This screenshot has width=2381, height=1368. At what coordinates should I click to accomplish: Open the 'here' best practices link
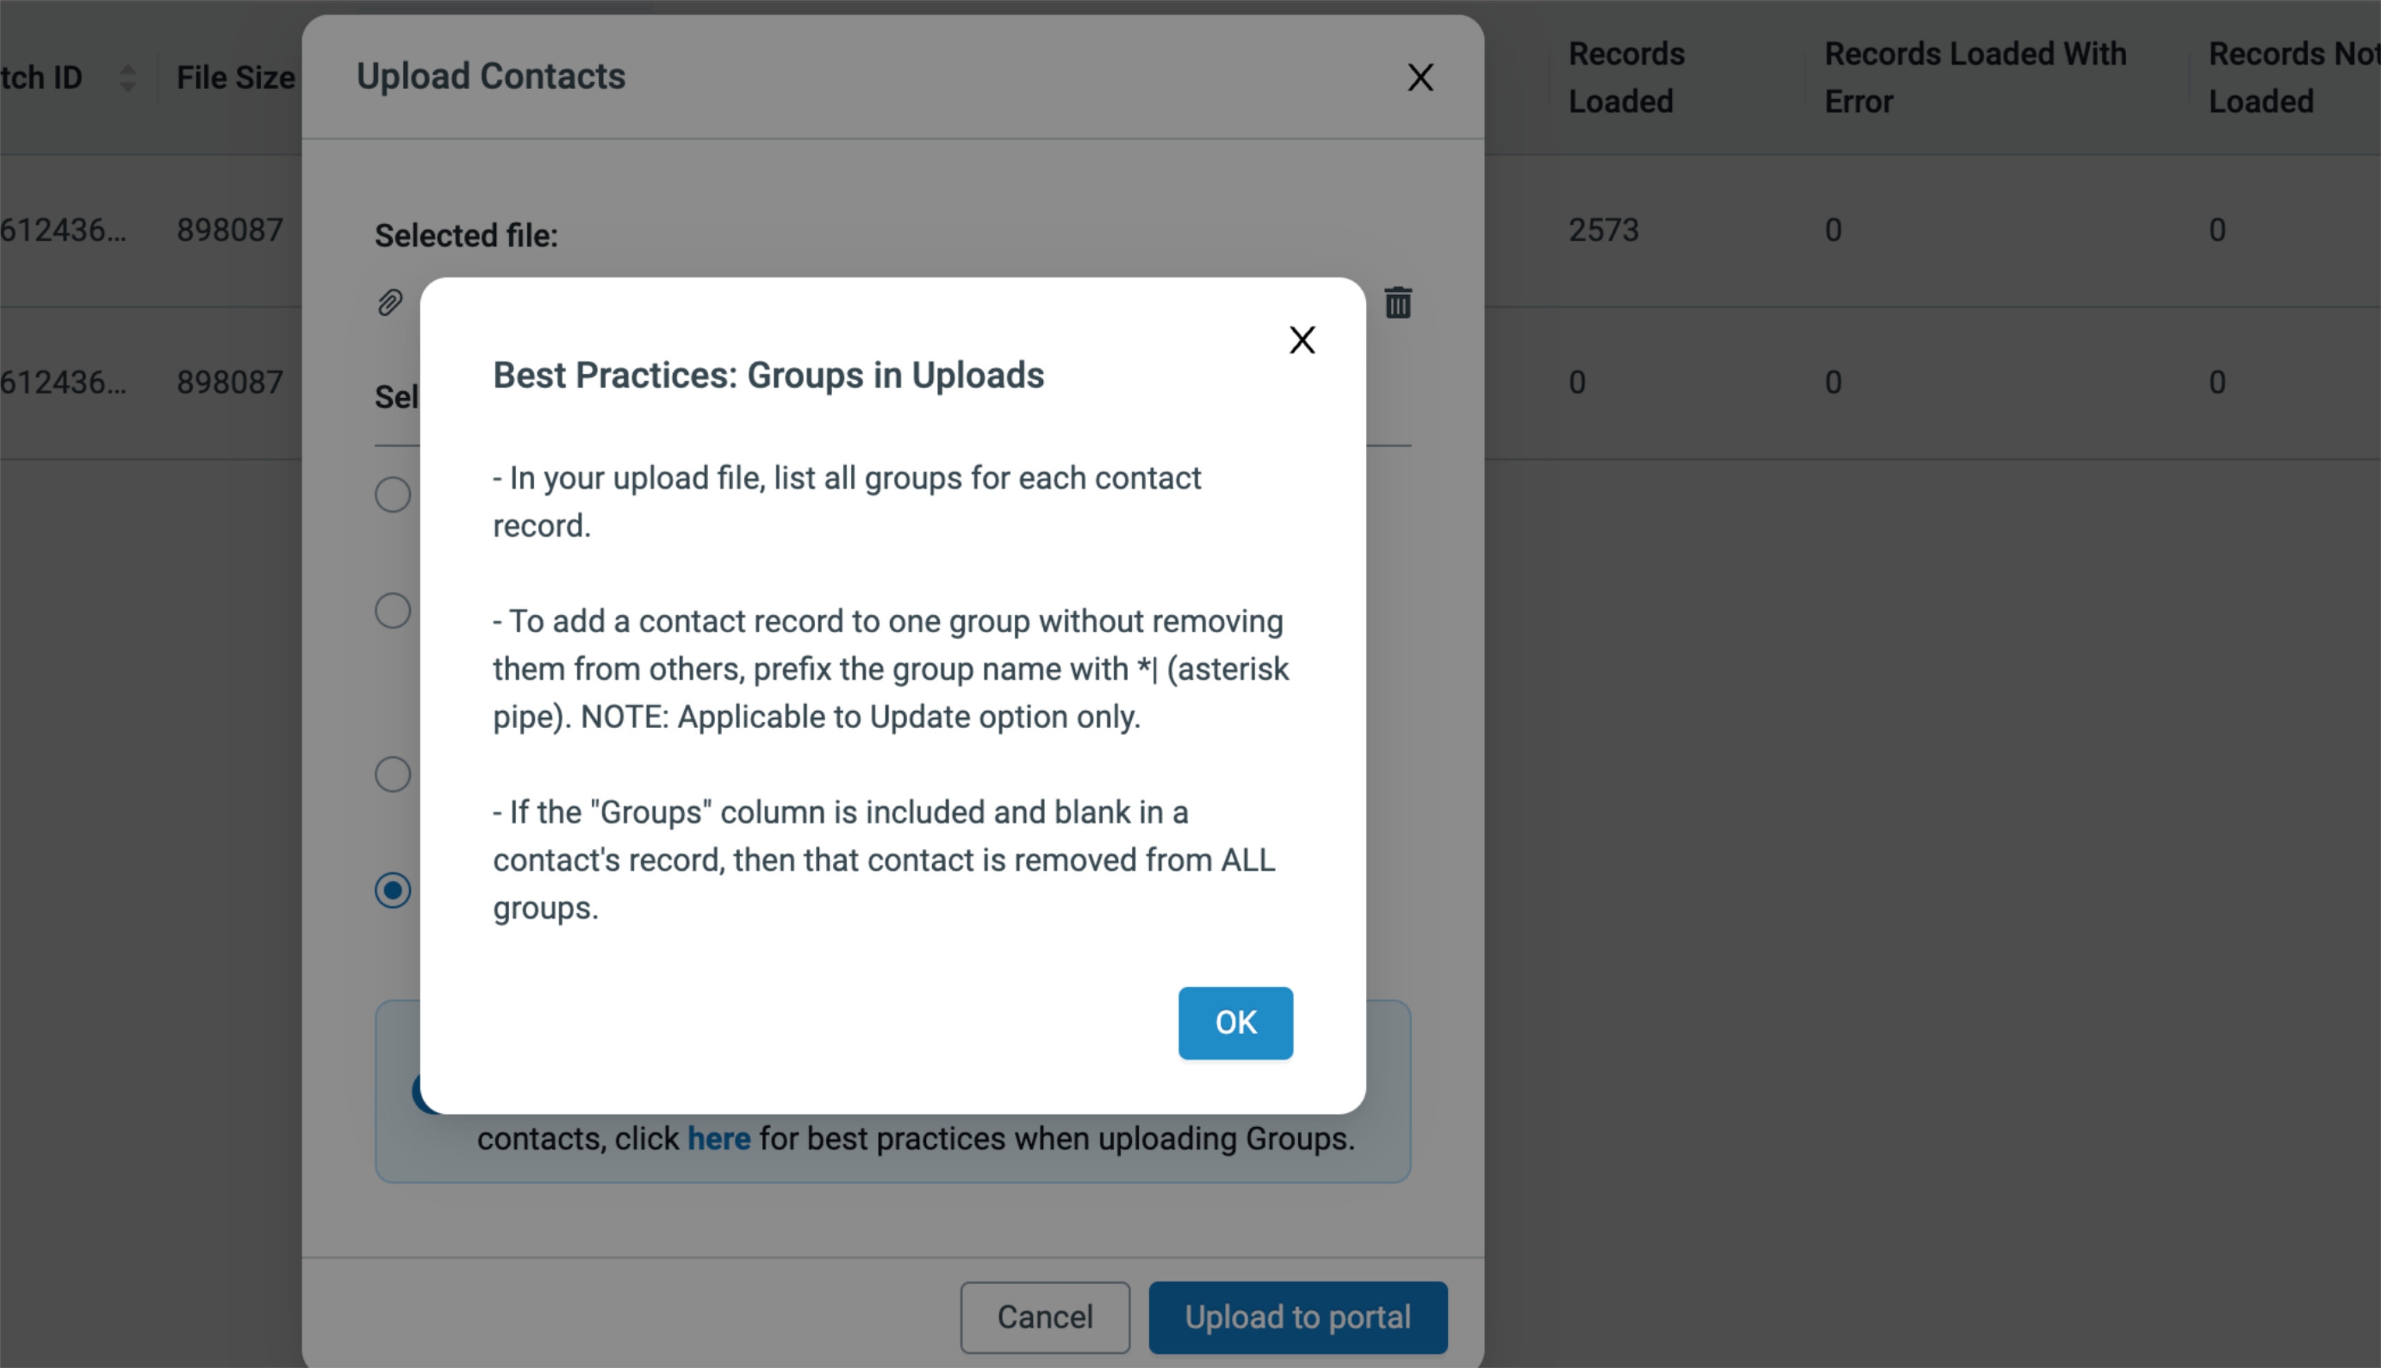[718, 1138]
